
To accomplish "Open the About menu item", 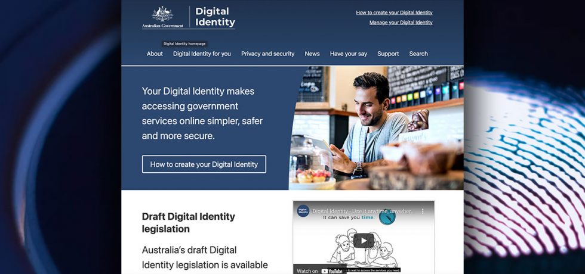I will (x=155, y=54).
